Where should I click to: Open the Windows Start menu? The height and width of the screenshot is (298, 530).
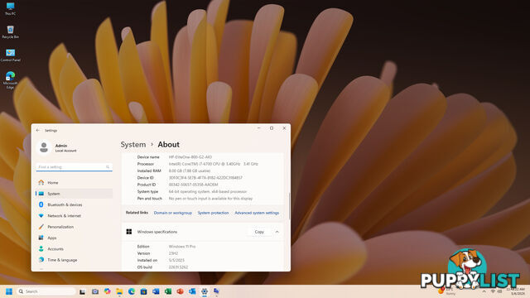click(x=9, y=291)
